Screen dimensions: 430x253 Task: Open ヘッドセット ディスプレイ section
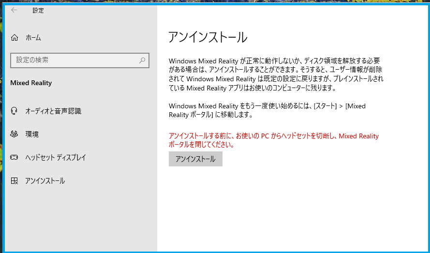pos(56,158)
